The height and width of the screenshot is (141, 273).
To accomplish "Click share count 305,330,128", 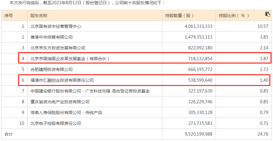I will 200,112.
